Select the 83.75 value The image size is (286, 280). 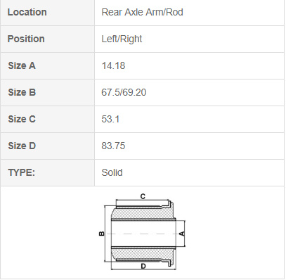coord(113,146)
